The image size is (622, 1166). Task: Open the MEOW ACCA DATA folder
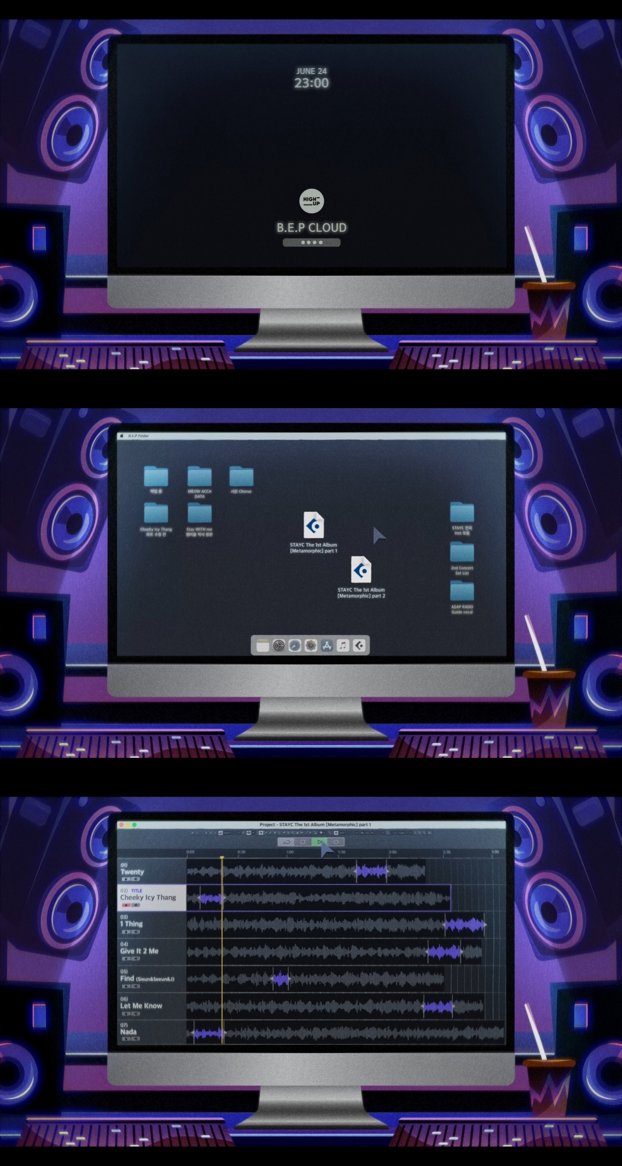199,477
